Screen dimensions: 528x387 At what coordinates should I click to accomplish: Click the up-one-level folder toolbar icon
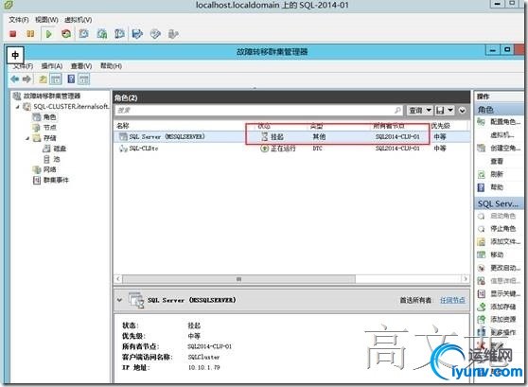[43, 79]
